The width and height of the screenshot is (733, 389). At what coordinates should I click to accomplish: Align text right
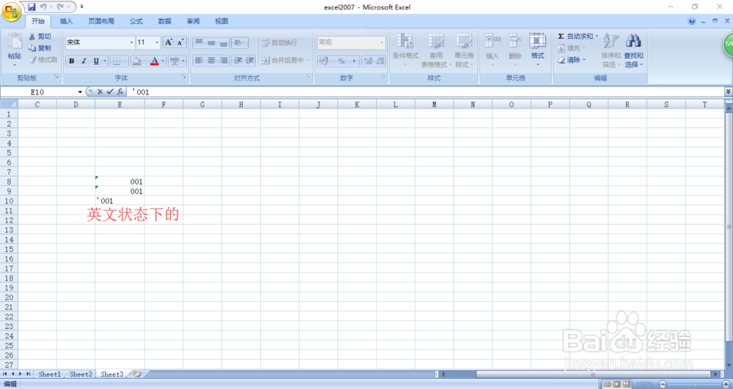(x=224, y=60)
